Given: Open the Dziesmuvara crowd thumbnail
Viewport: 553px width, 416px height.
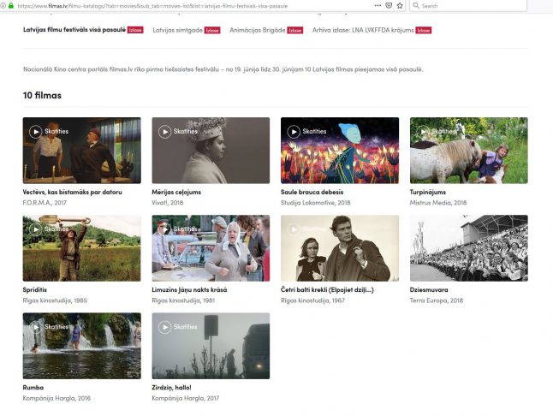Looking at the screenshot, I should pos(468,248).
